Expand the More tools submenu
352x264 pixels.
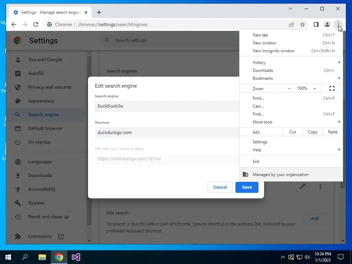[291, 122]
